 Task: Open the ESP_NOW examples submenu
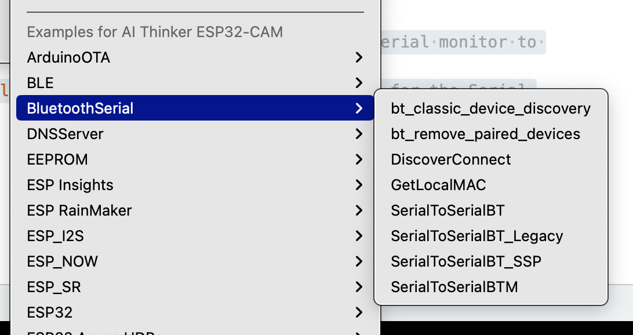point(63,261)
